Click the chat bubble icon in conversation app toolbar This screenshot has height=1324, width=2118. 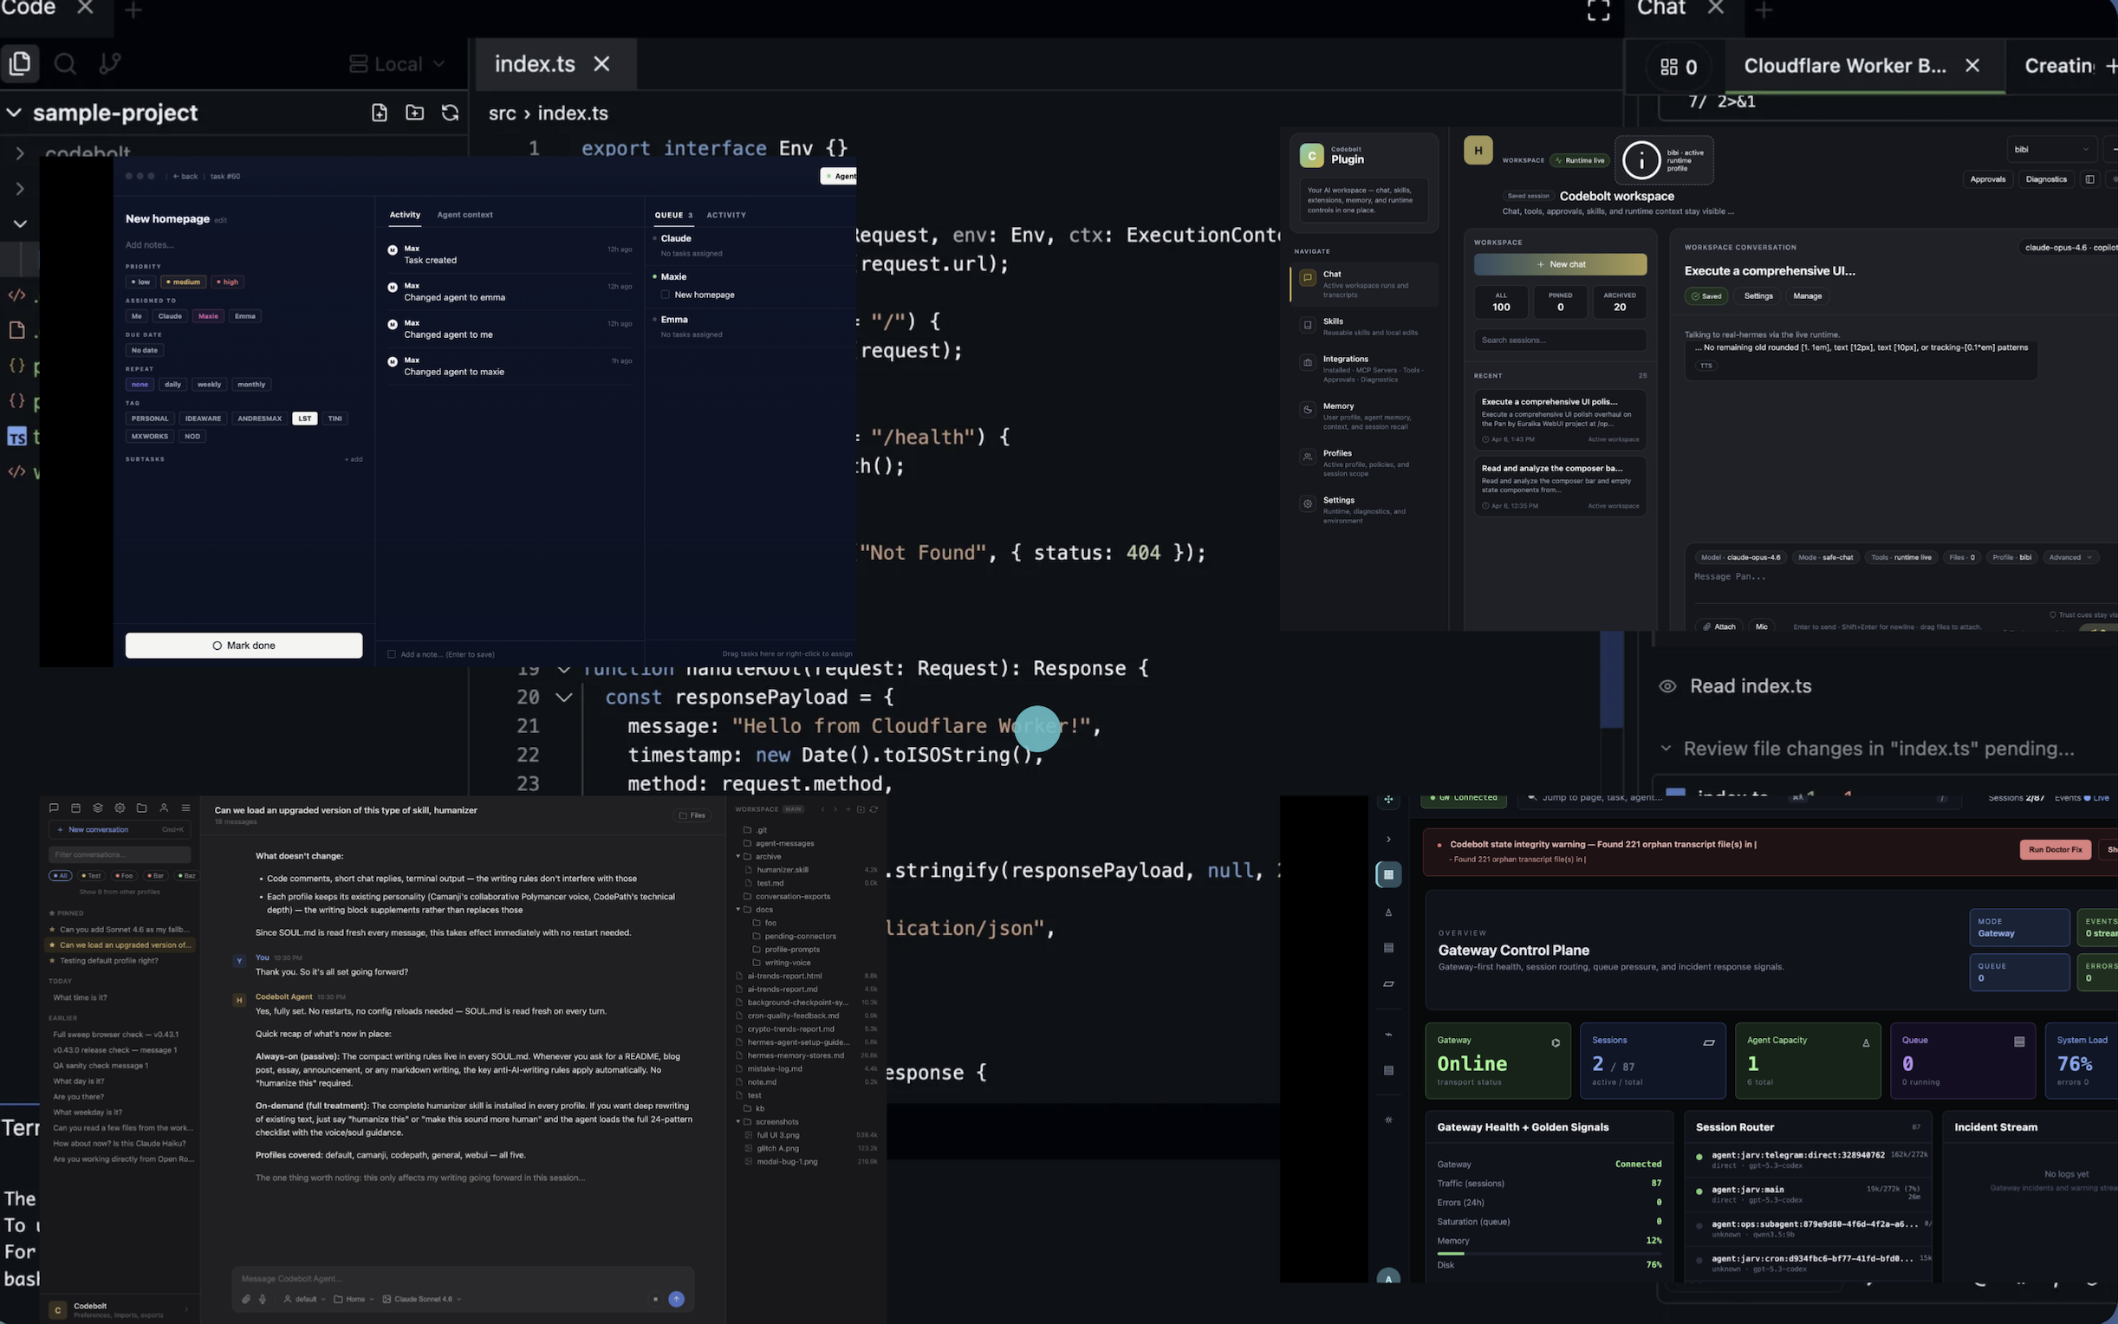point(55,808)
